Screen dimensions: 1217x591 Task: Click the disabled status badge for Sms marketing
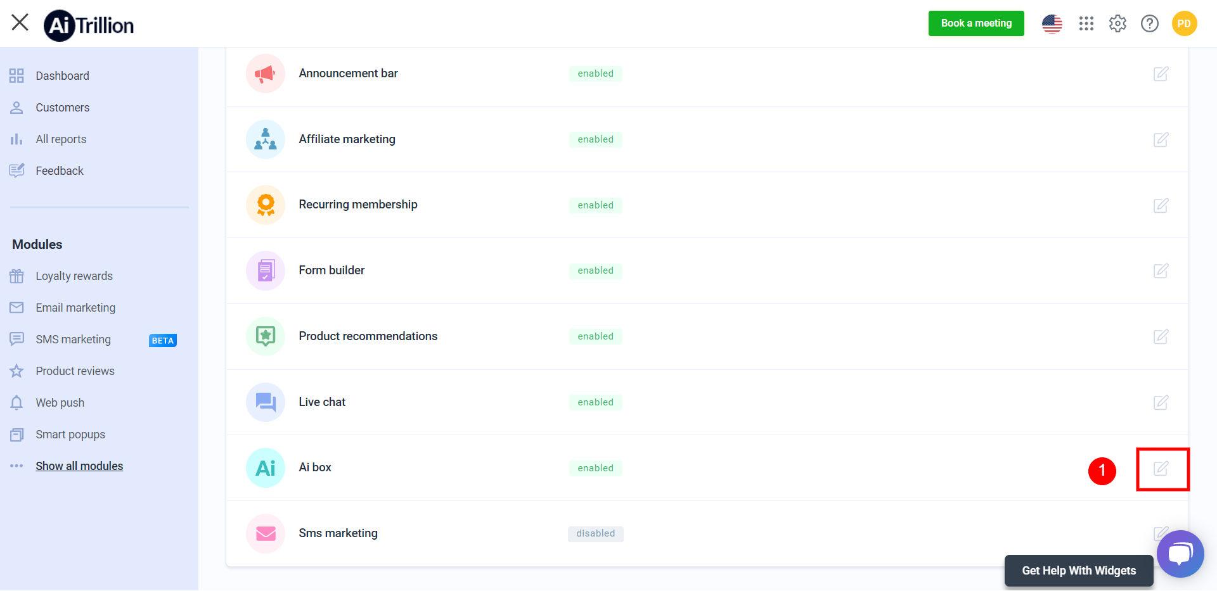596,534
